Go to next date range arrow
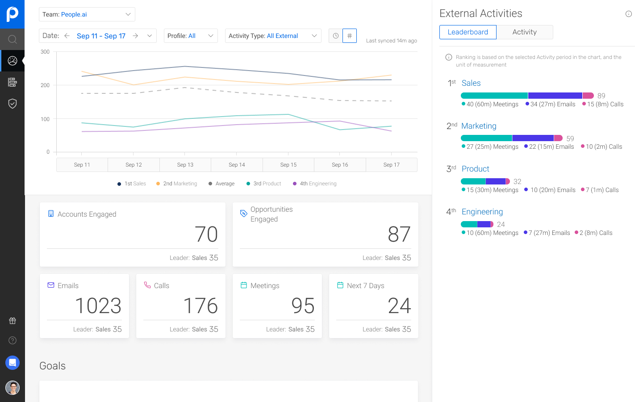643x402 pixels. (x=135, y=36)
